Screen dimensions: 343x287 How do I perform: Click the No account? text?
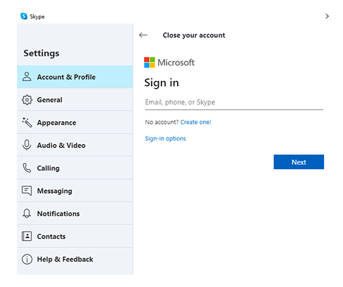(162, 122)
